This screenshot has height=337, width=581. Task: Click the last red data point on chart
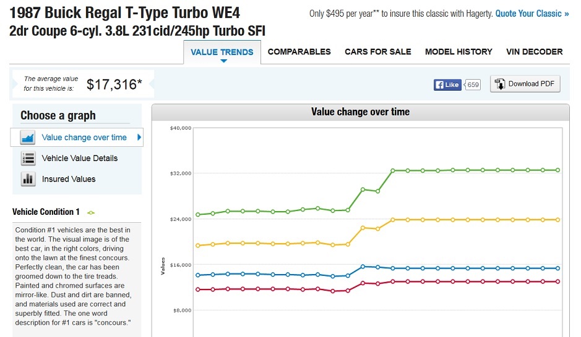(558, 281)
